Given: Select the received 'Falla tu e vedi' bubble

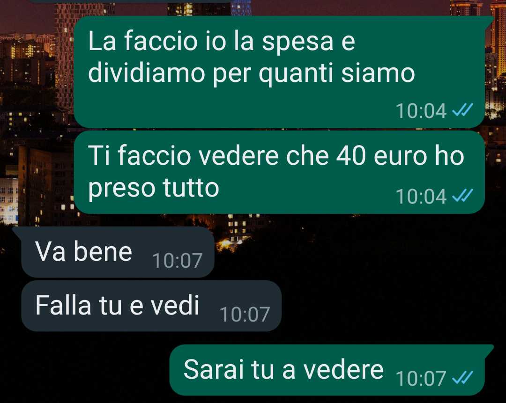Looking at the screenshot, I should [151, 306].
